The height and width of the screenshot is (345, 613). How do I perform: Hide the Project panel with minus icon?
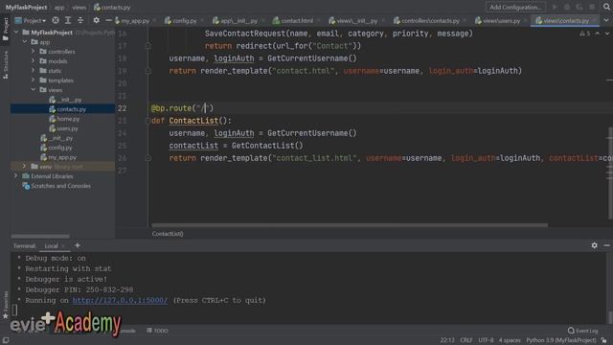(108, 20)
